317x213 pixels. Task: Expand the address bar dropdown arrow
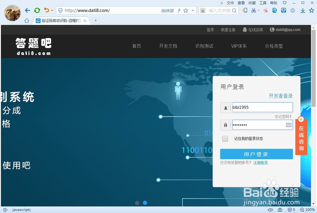193,10
